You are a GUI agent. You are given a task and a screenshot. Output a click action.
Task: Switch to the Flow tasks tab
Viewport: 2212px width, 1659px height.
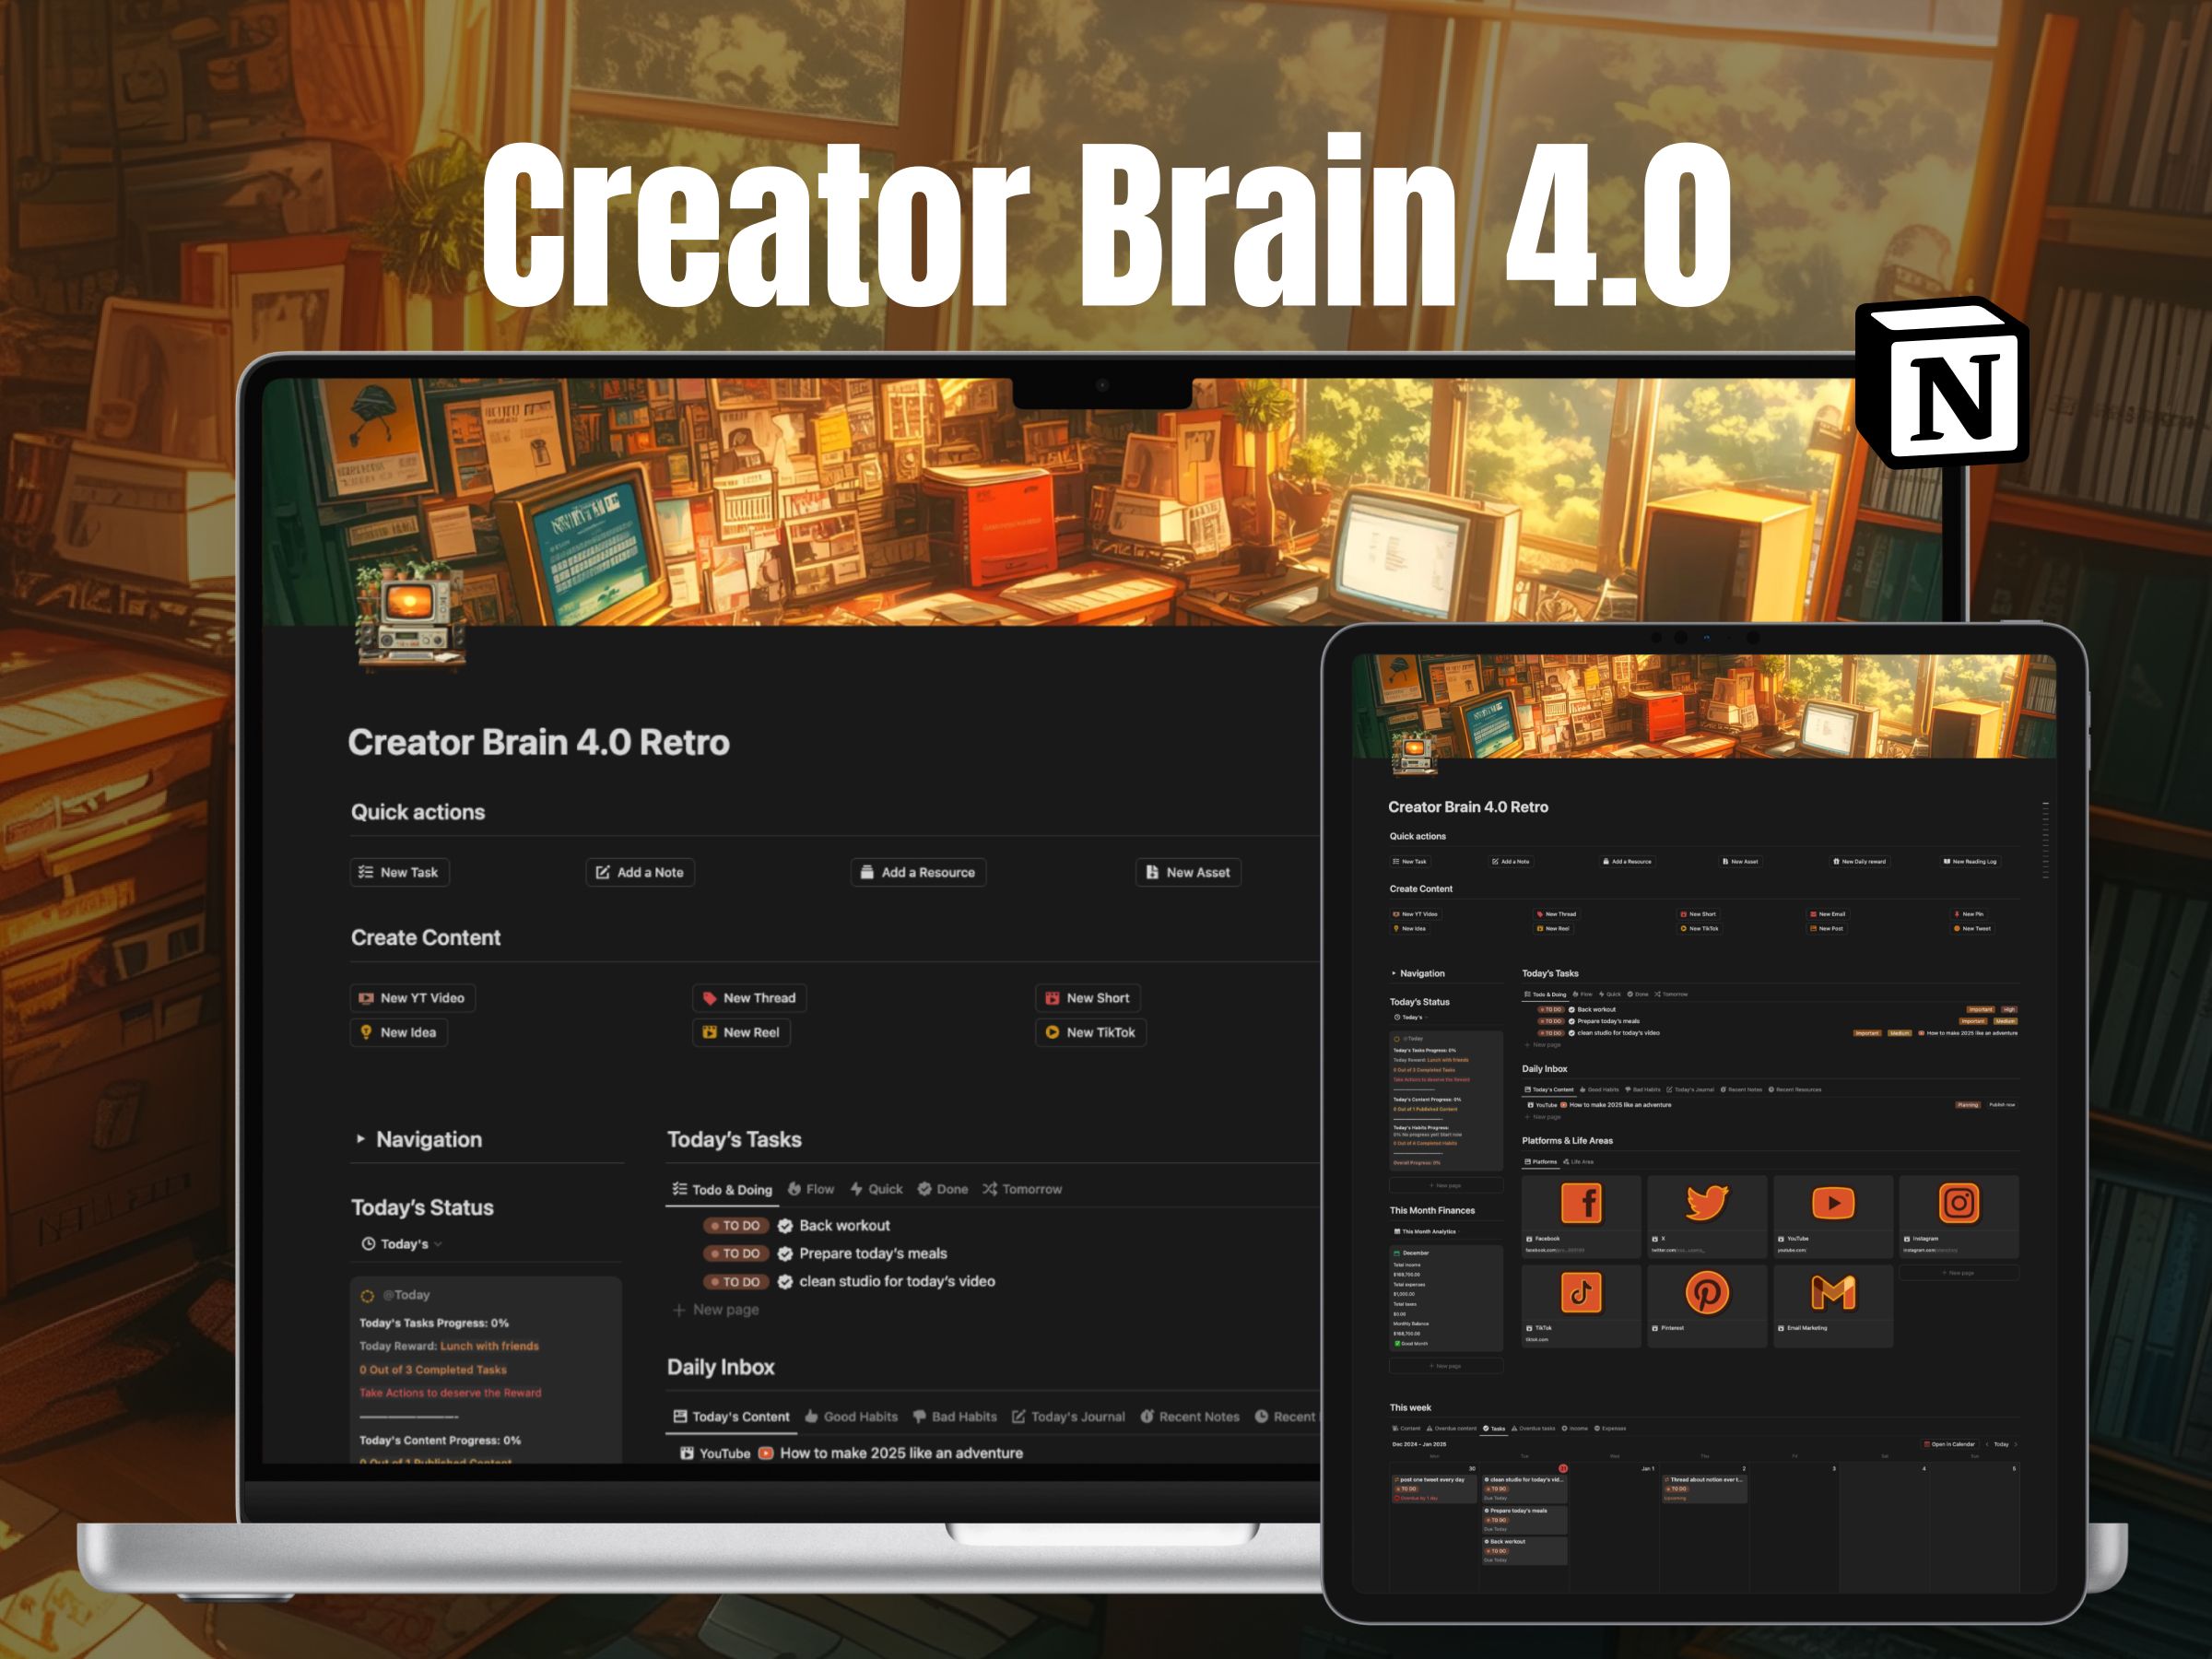point(811,1189)
